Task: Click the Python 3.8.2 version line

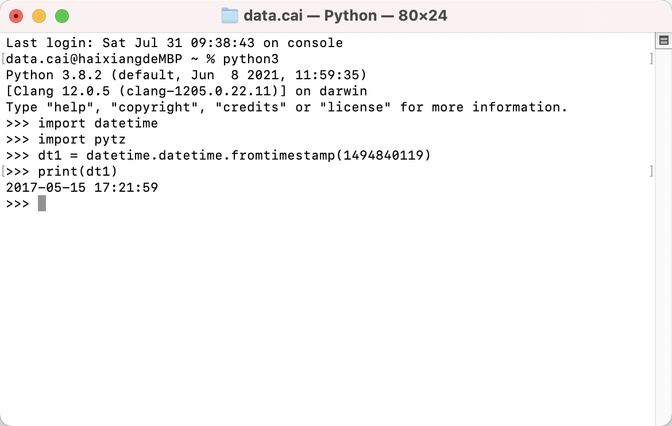Action: click(187, 75)
